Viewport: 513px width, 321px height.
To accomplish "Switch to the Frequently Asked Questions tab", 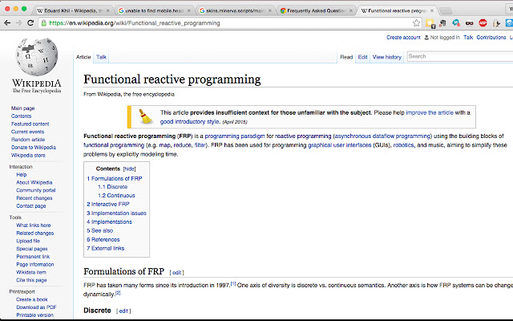I will [316, 10].
